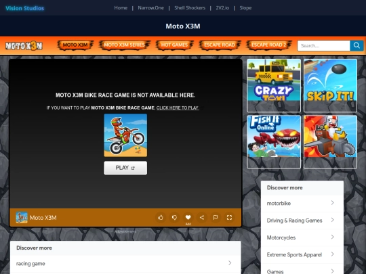Report the game using flag icon
Viewport: 366px width, 274px height.
click(x=216, y=218)
